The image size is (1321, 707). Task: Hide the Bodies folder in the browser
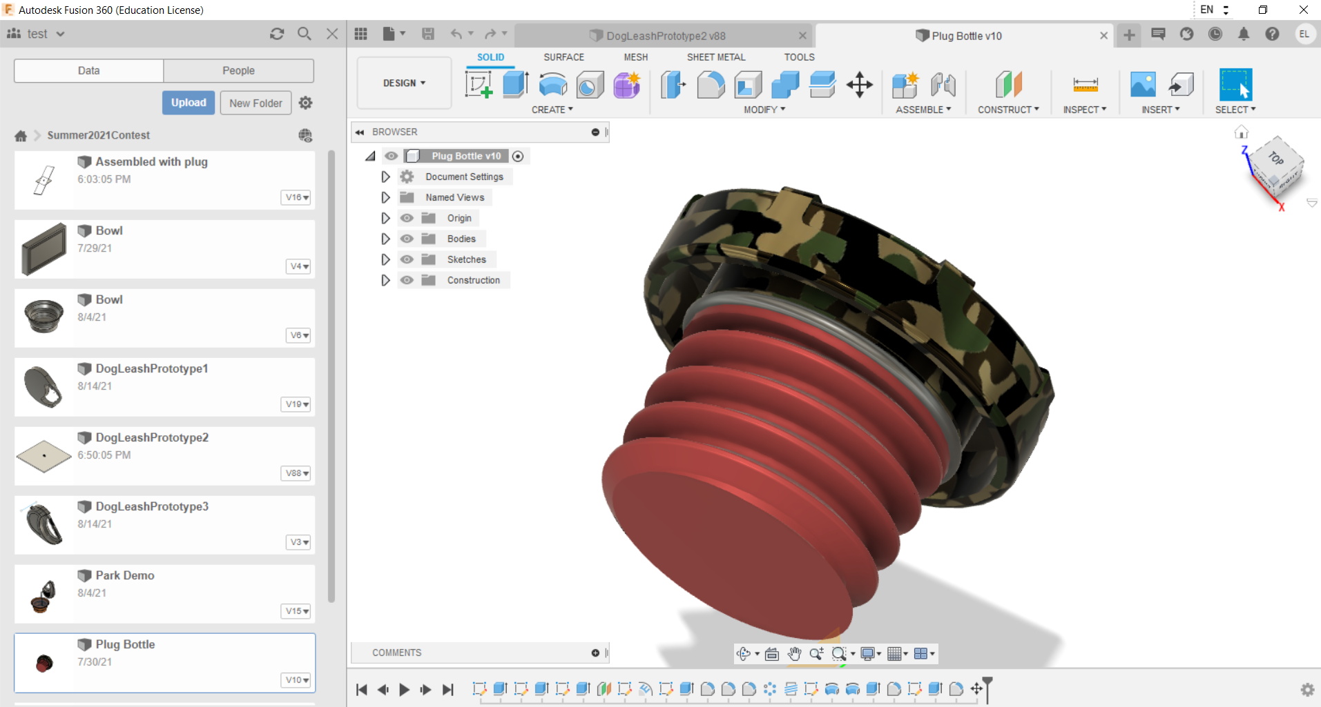[407, 238]
